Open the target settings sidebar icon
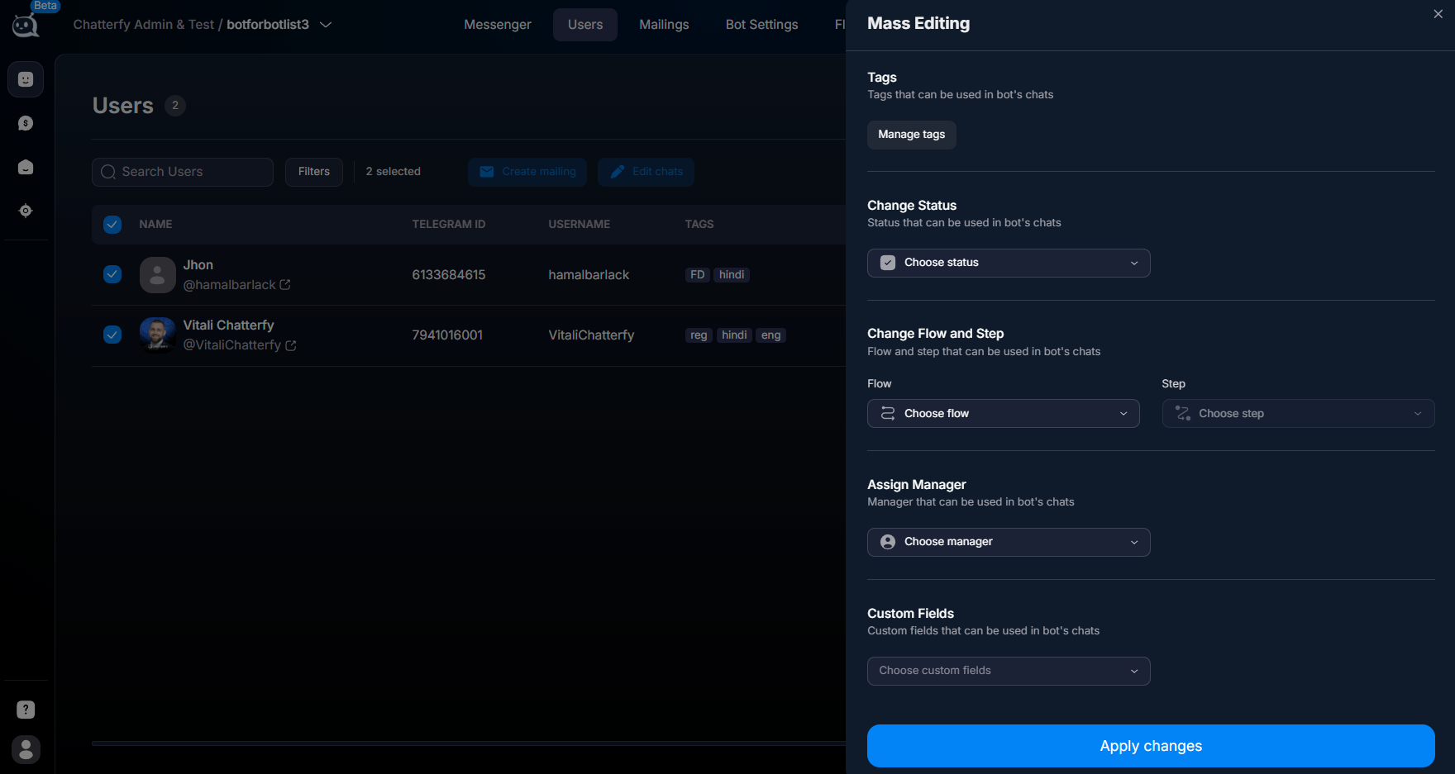This screenshot has width=1455, height=774. point(26,211)
